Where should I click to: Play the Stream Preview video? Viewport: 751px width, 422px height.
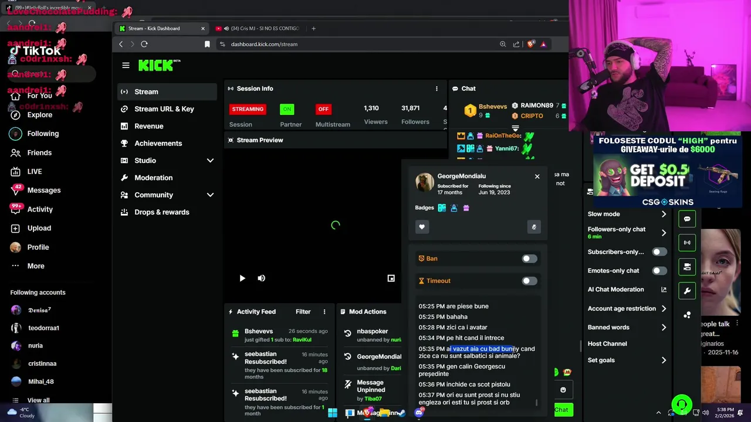point(242,278)
